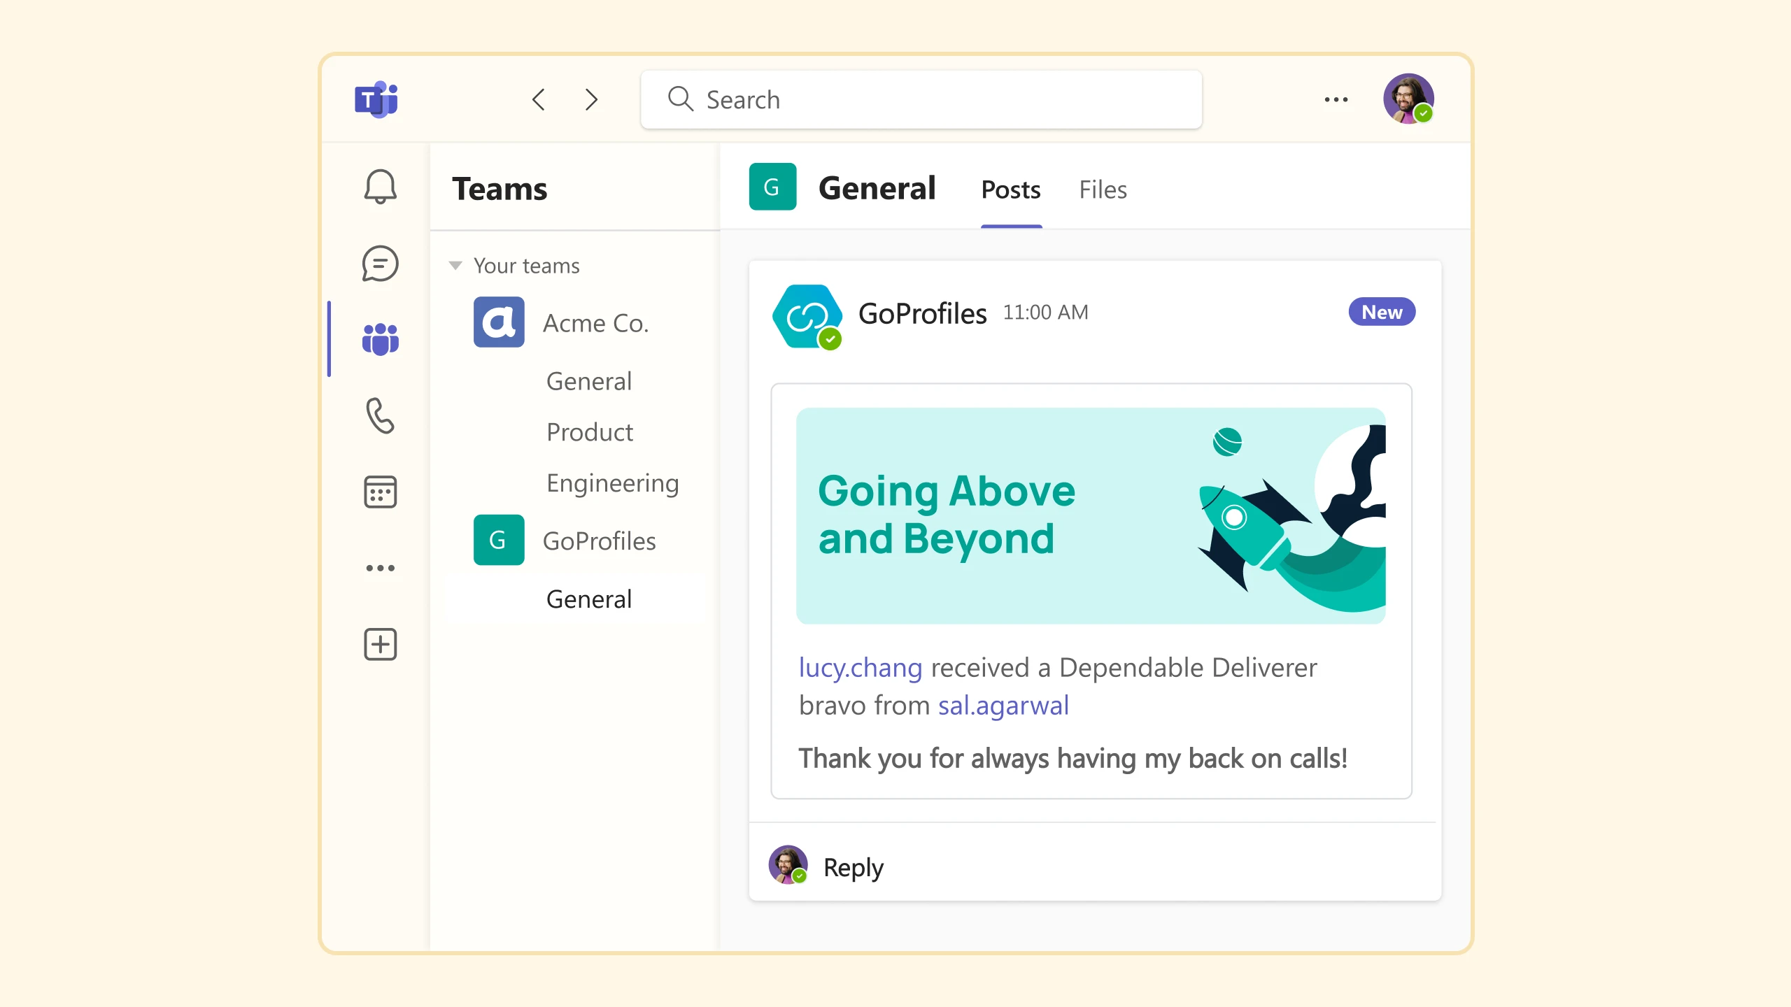This screenshot has height=1007, width=1791.
Task: Expand the Your teams section
Action: point(456,264)
